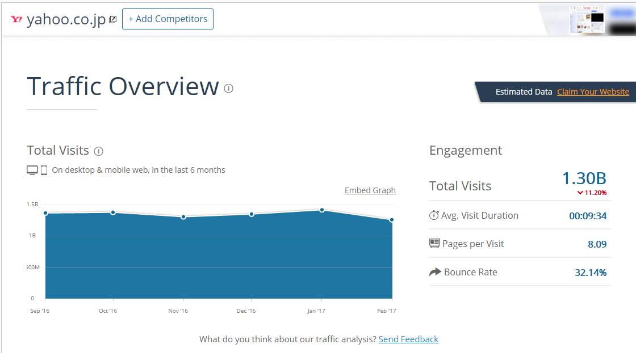Click the Jan '17 x-axis label
636x353 pixels.
coord(316,311)
